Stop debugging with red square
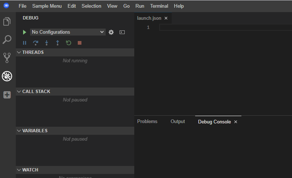 [x=80, y=43]
